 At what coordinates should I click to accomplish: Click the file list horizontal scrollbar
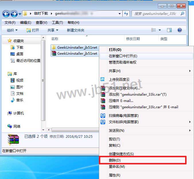pyautogui.click(x=75, y=130)
